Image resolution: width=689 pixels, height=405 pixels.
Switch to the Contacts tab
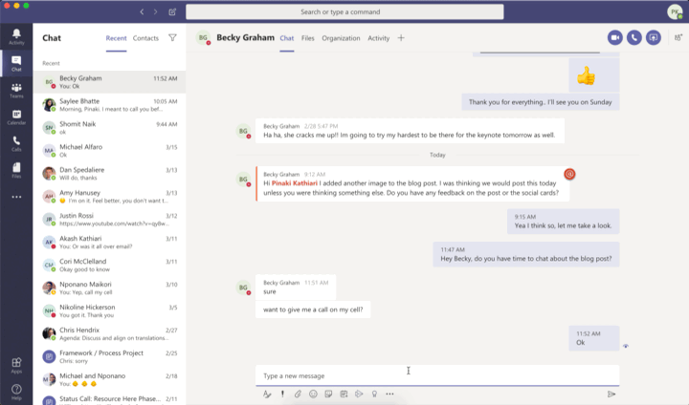coord(145,38)
